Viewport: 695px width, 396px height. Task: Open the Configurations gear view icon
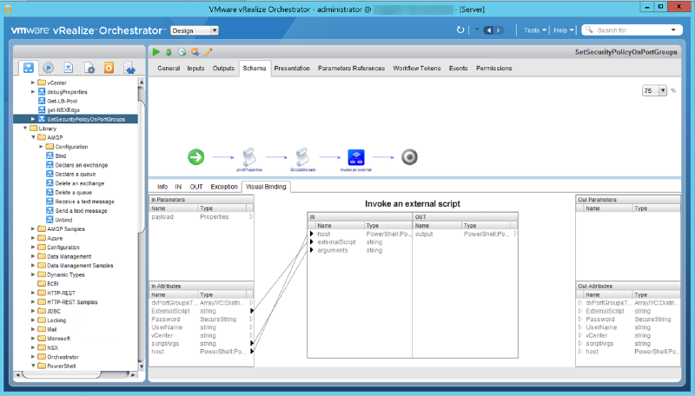pos(89,68)
